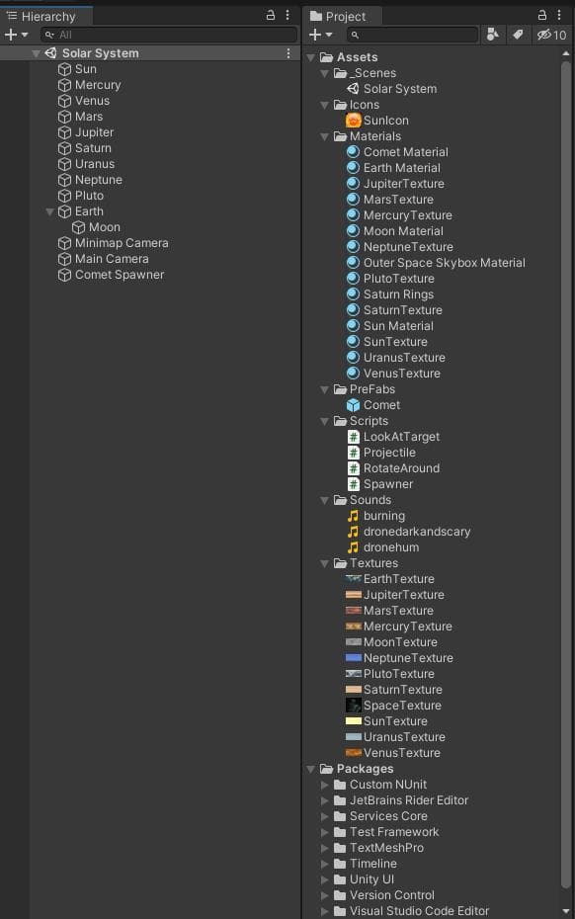Select Pluto in the Hierarchy
This screenshot has height=919, width=575.
point(89,196)
